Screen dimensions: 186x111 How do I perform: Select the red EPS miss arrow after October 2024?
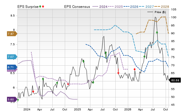tap(68, 84)
